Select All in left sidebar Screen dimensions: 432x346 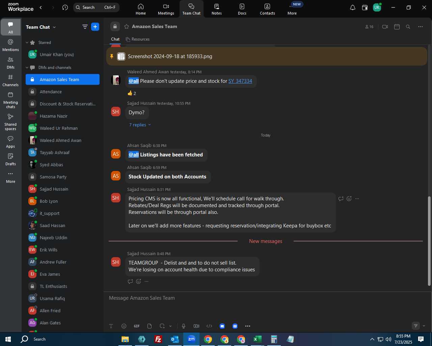click(10, 28)
